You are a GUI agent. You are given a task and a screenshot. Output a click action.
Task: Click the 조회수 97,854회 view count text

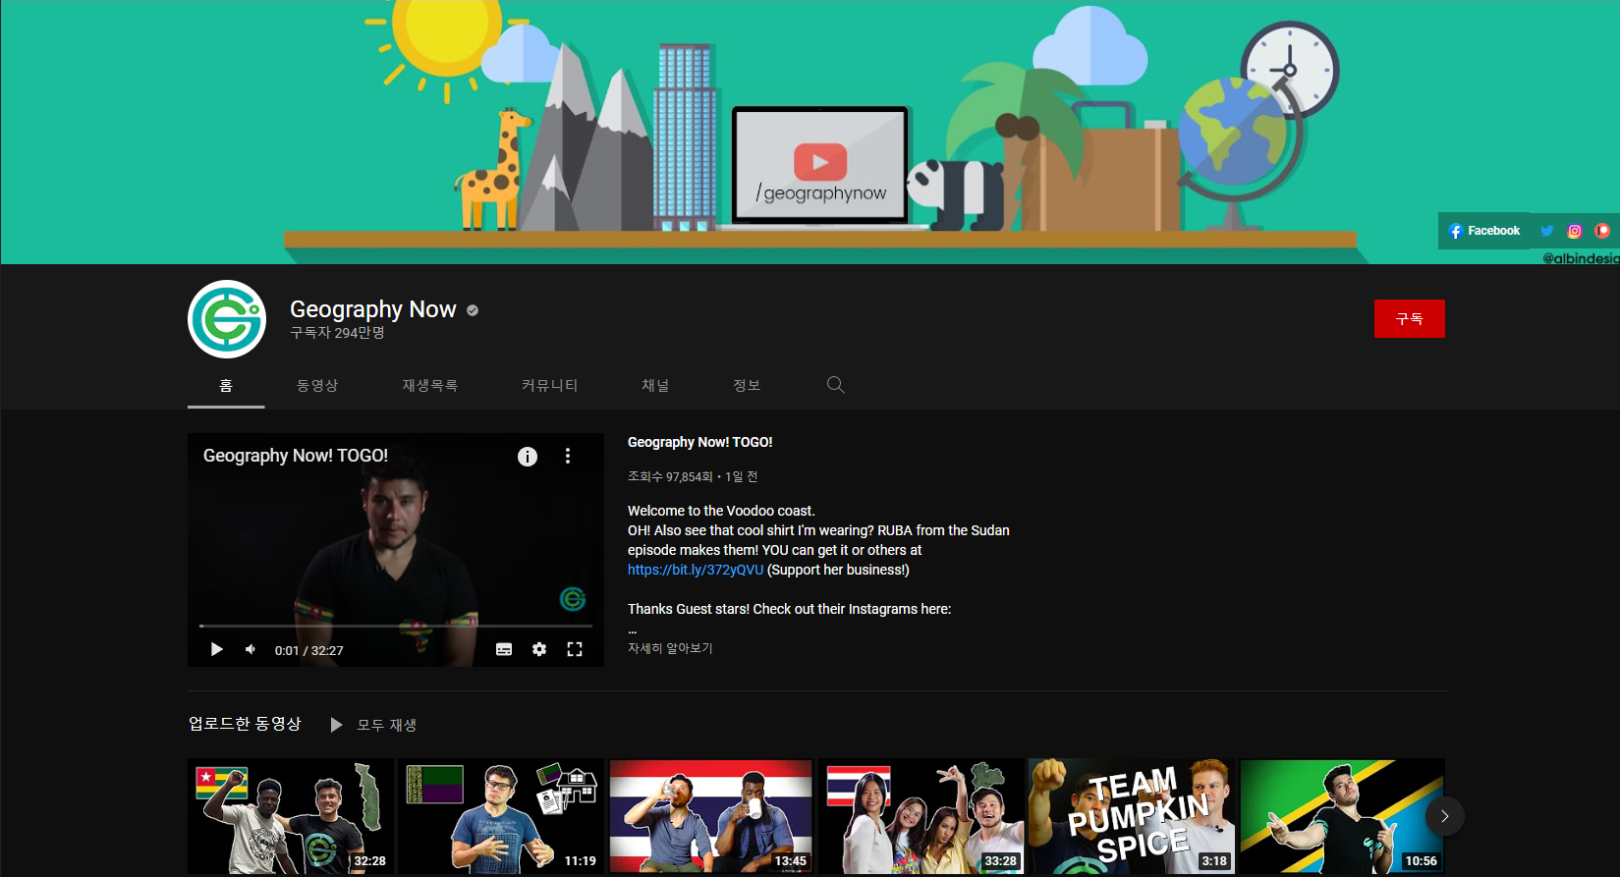tap(670, 476)
